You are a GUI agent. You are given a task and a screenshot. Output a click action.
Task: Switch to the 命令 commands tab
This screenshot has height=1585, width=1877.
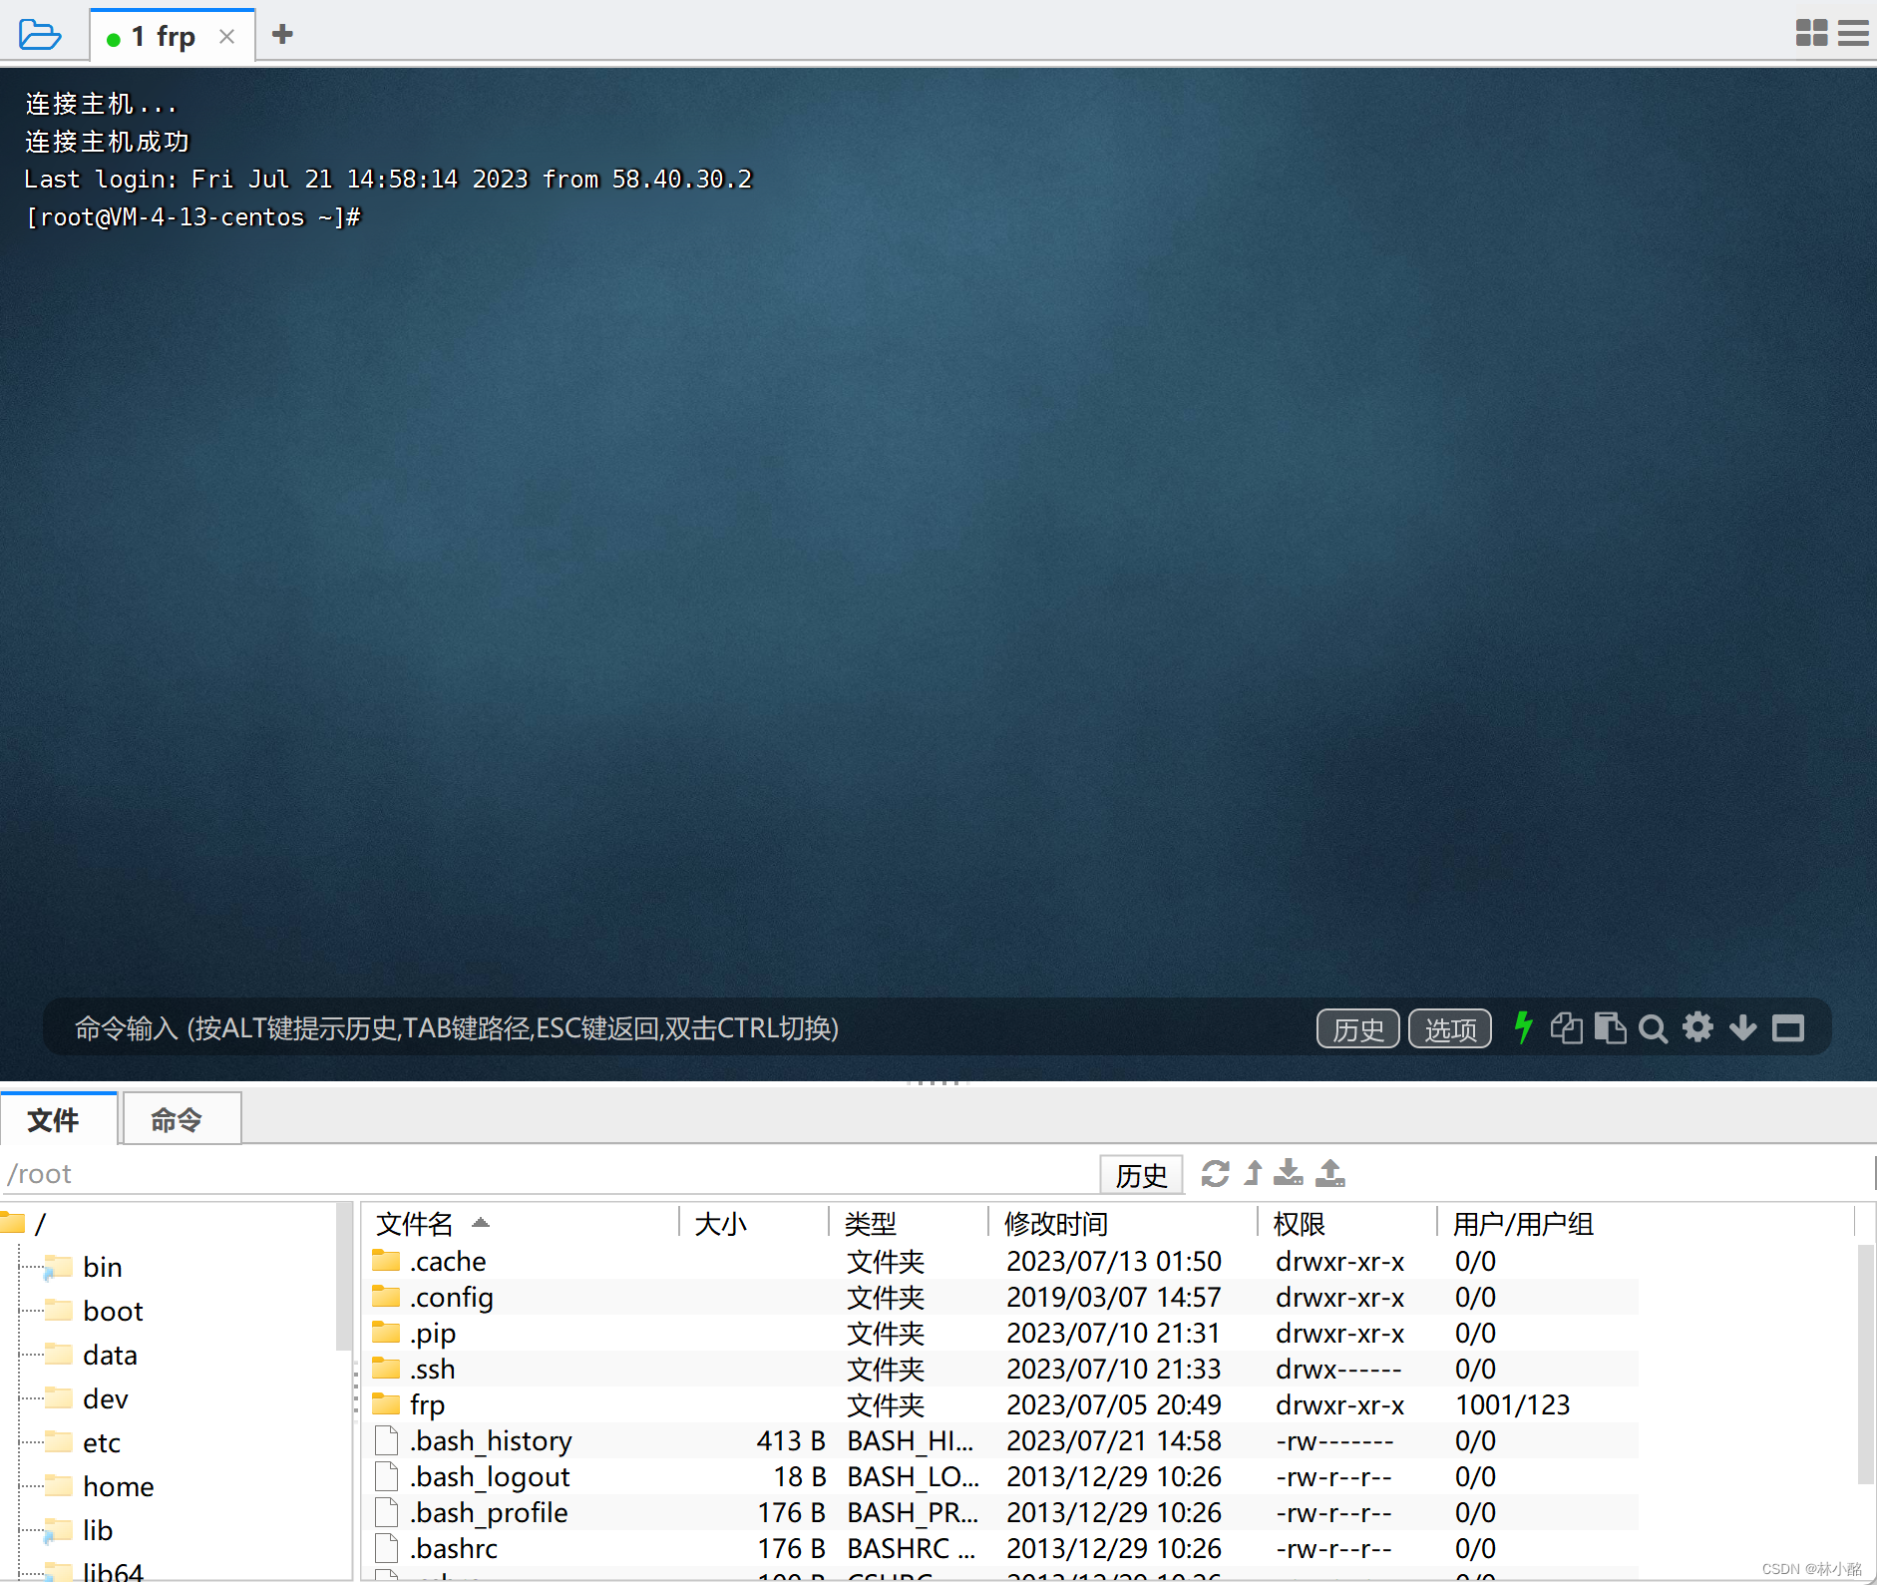point(180,1119)
